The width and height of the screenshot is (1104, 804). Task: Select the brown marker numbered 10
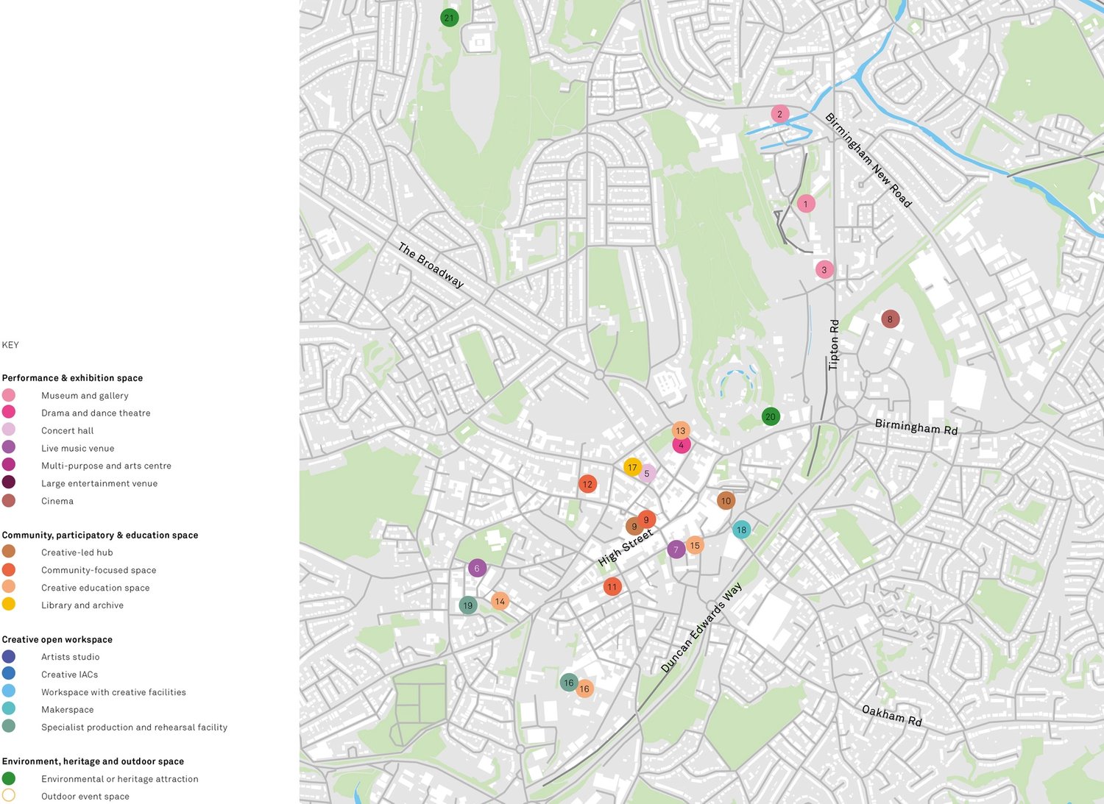726,501
